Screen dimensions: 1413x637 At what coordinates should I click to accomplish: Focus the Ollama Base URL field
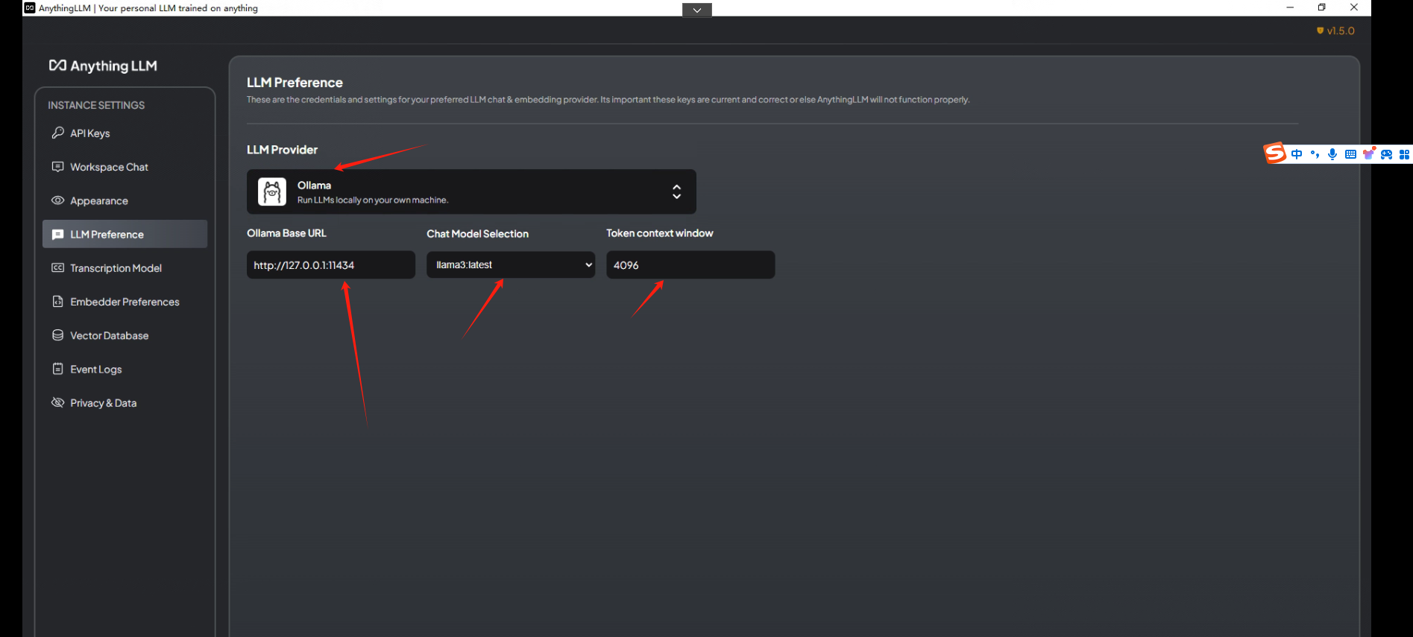[x=331, y=264]
